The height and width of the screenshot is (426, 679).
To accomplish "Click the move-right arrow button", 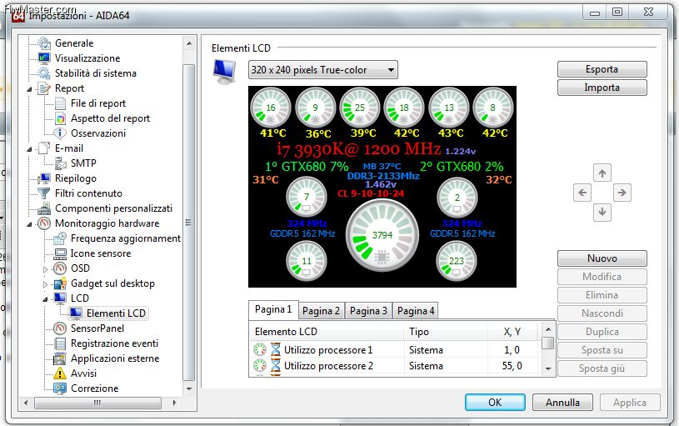I will point(622,193).
